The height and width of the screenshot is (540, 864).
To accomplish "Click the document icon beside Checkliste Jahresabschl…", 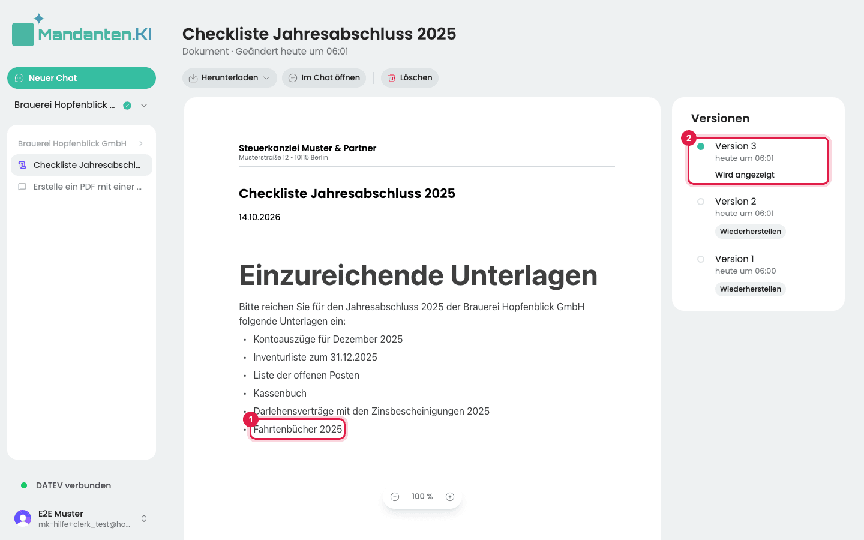I will click(x=22, y=165).
